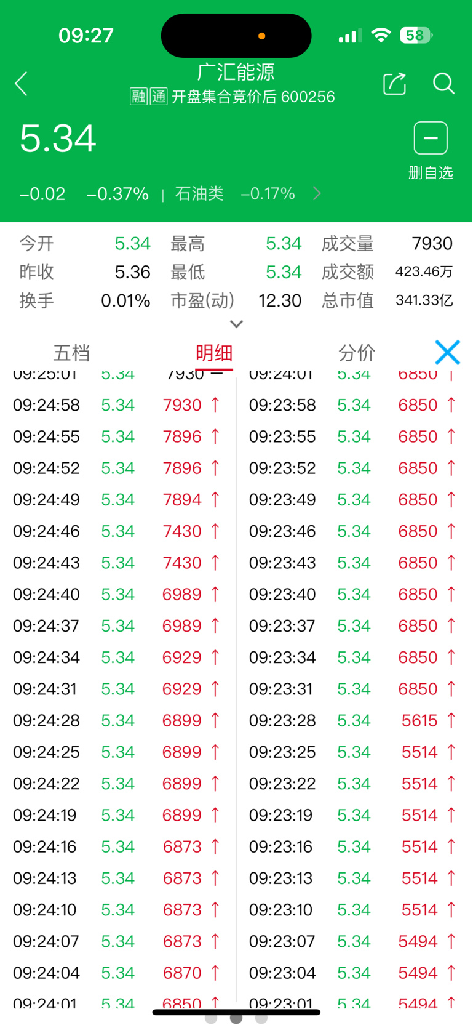Select the 09:23:07 trade row
The image size is (473, 1025).
point(353,941)
